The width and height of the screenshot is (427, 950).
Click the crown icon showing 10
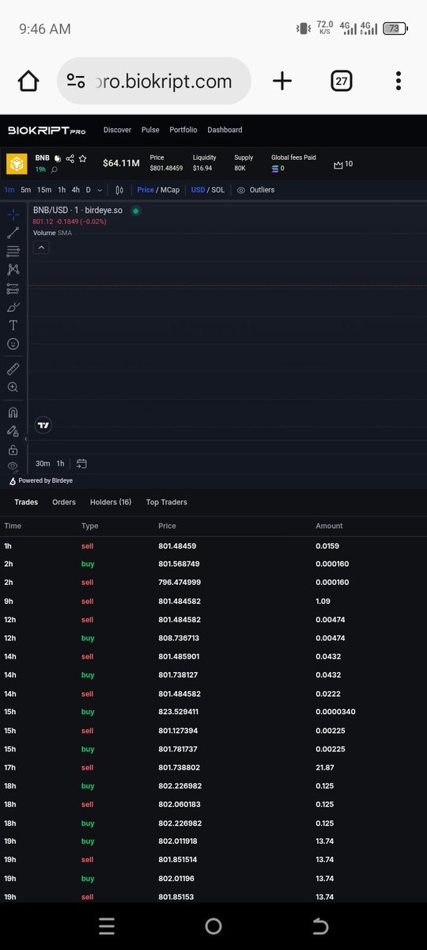(x=338, y=164)
